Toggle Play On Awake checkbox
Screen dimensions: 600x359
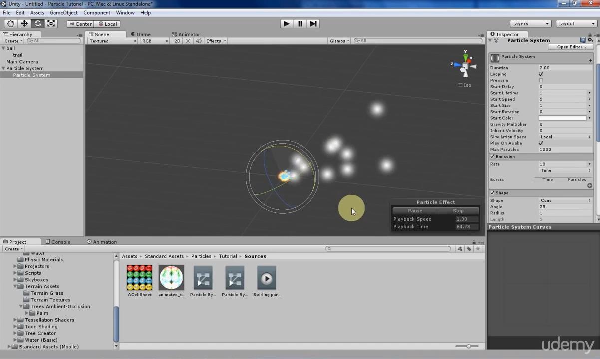[x=541, y=143]
